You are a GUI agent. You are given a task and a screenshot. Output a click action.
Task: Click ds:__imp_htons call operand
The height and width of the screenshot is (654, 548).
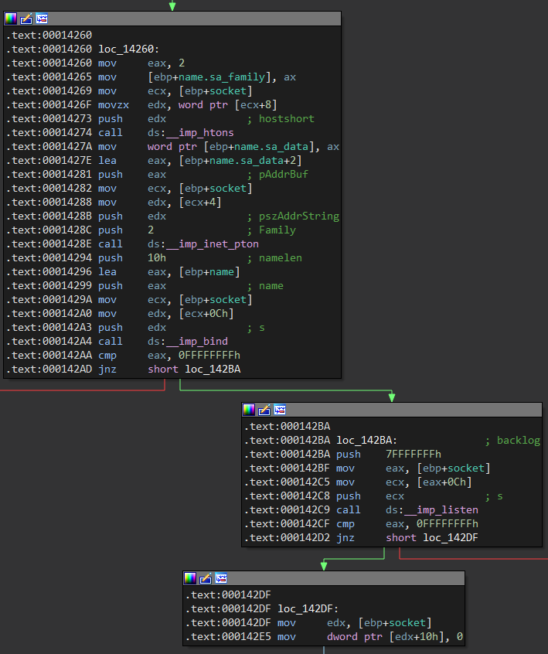coord(191,133)
